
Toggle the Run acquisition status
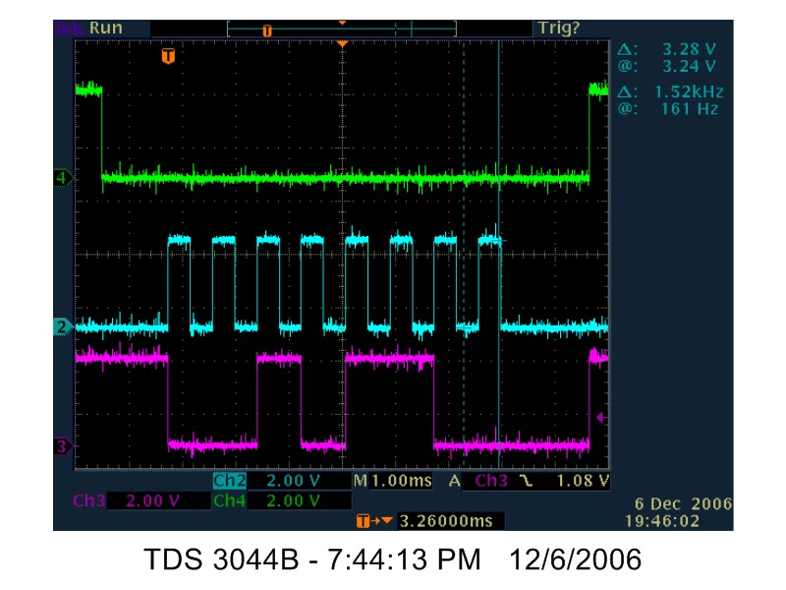[108, 28]
